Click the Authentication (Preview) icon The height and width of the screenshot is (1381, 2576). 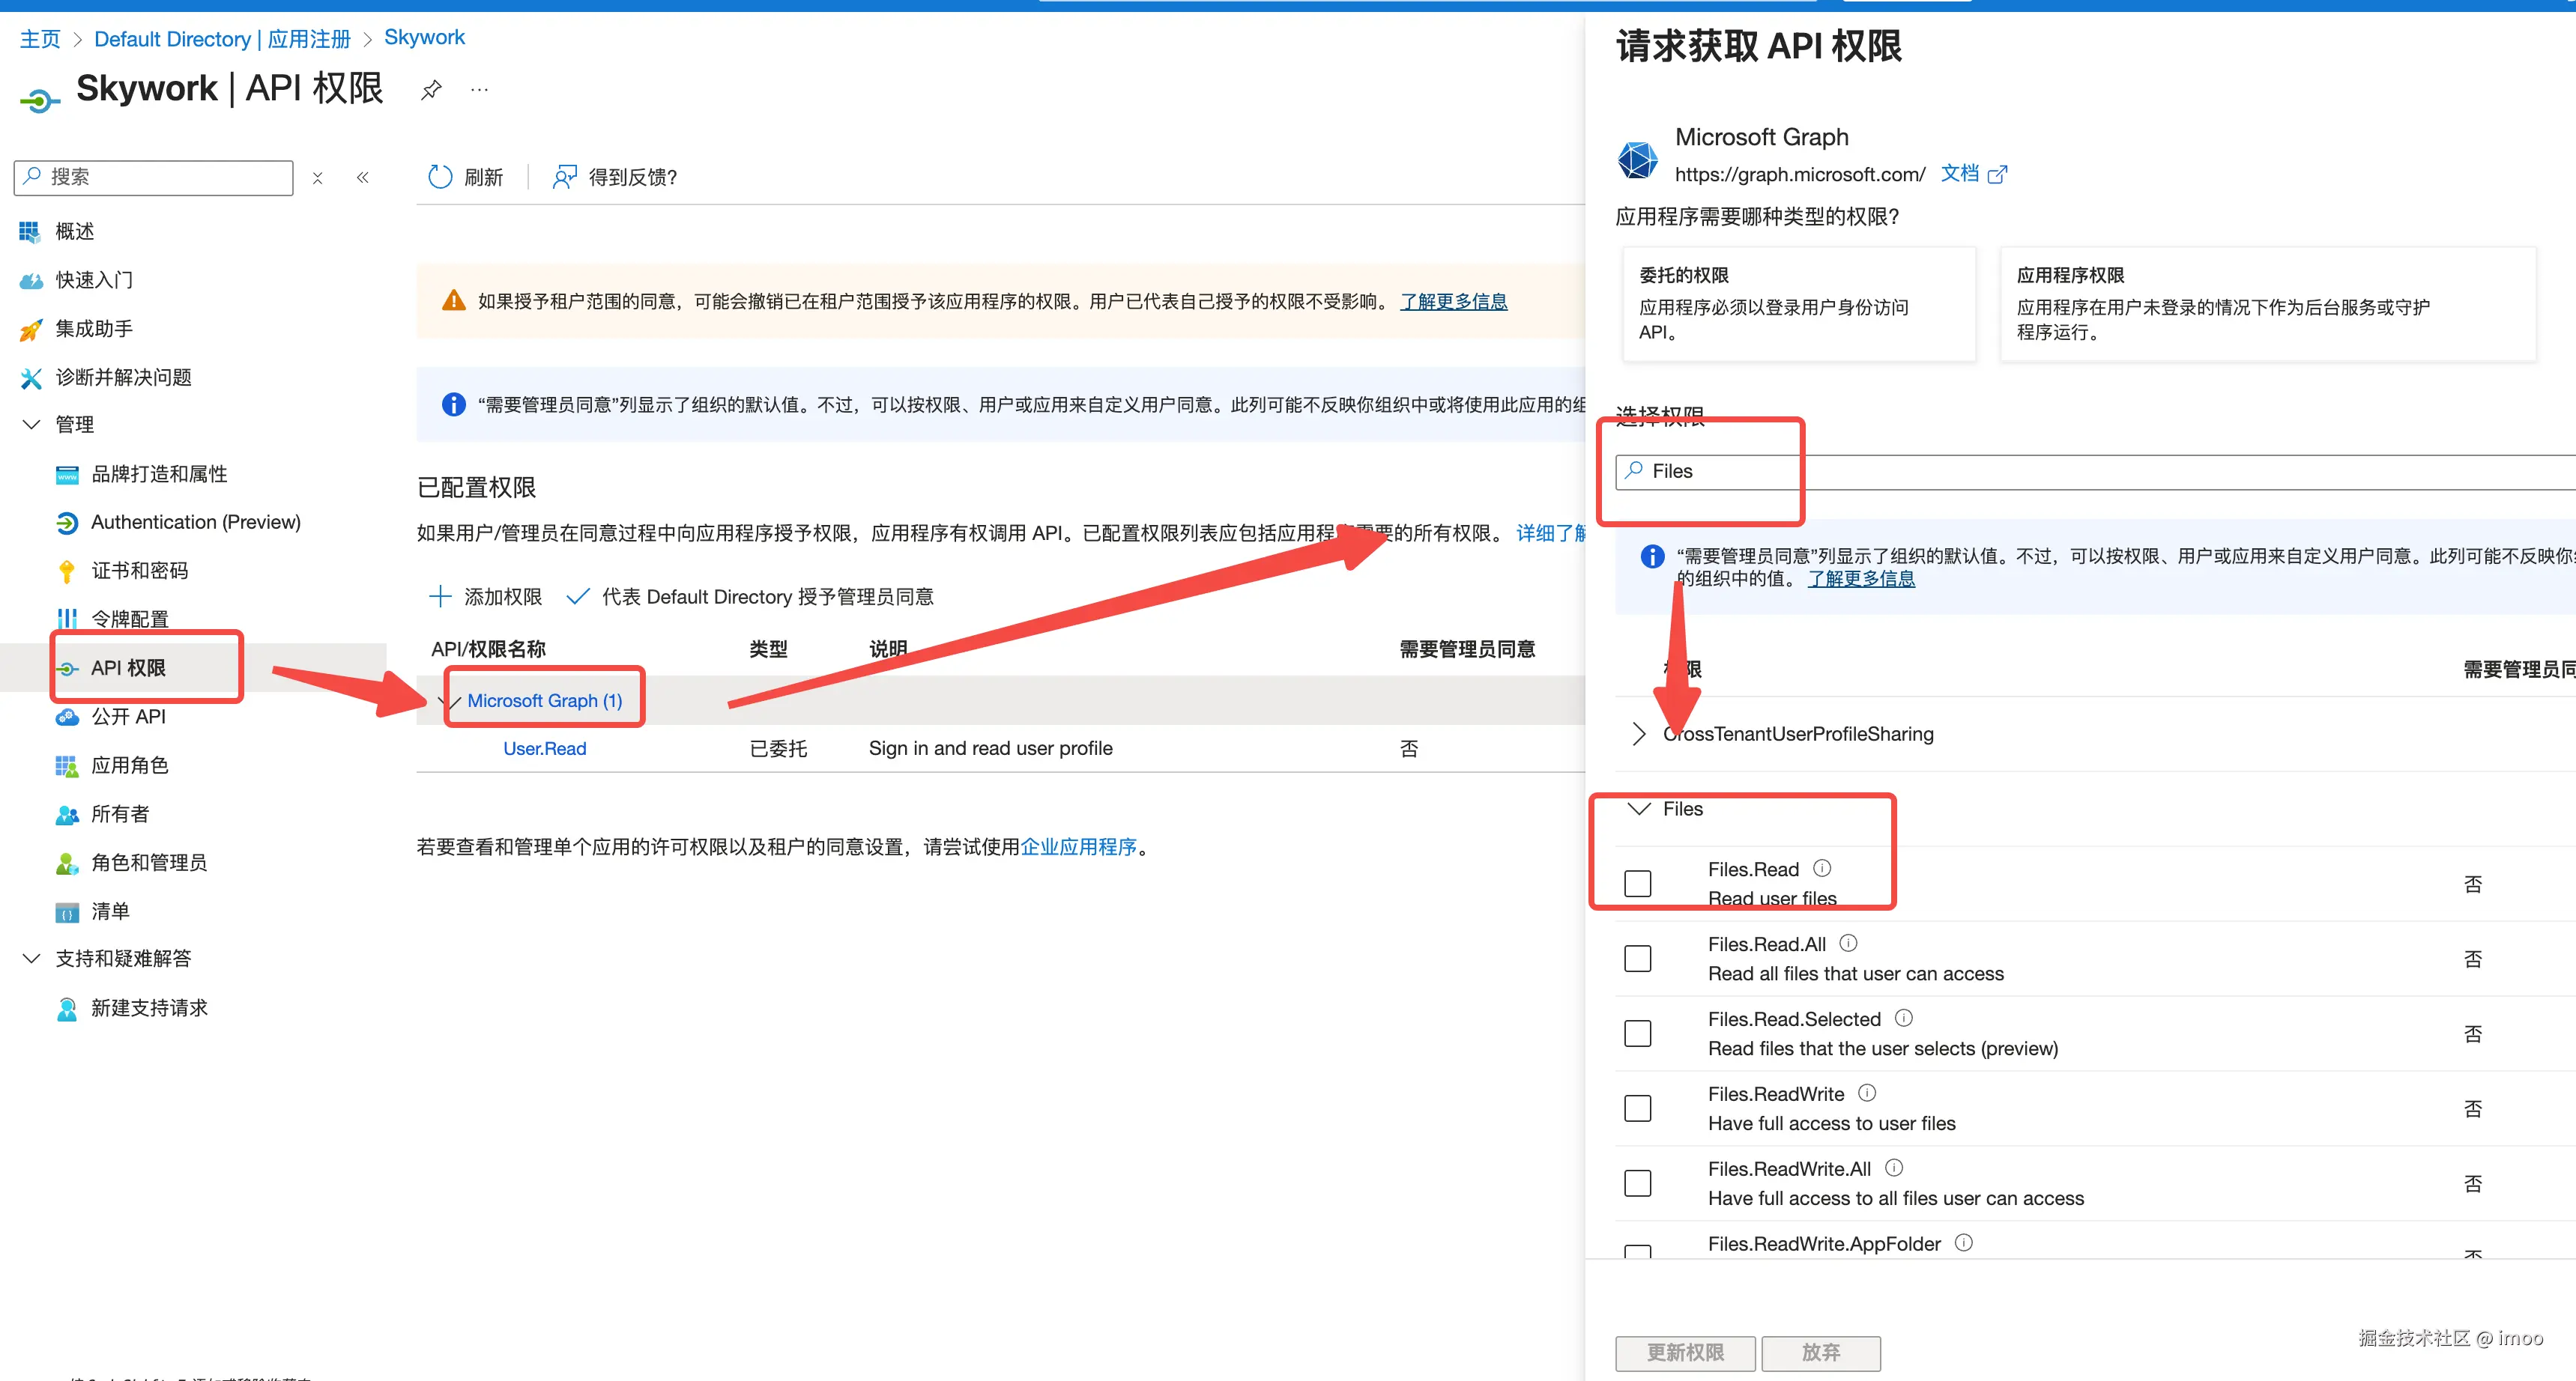coord(67,523)
